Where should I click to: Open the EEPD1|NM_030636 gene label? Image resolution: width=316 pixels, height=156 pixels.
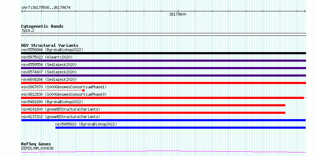pos(37,149)
